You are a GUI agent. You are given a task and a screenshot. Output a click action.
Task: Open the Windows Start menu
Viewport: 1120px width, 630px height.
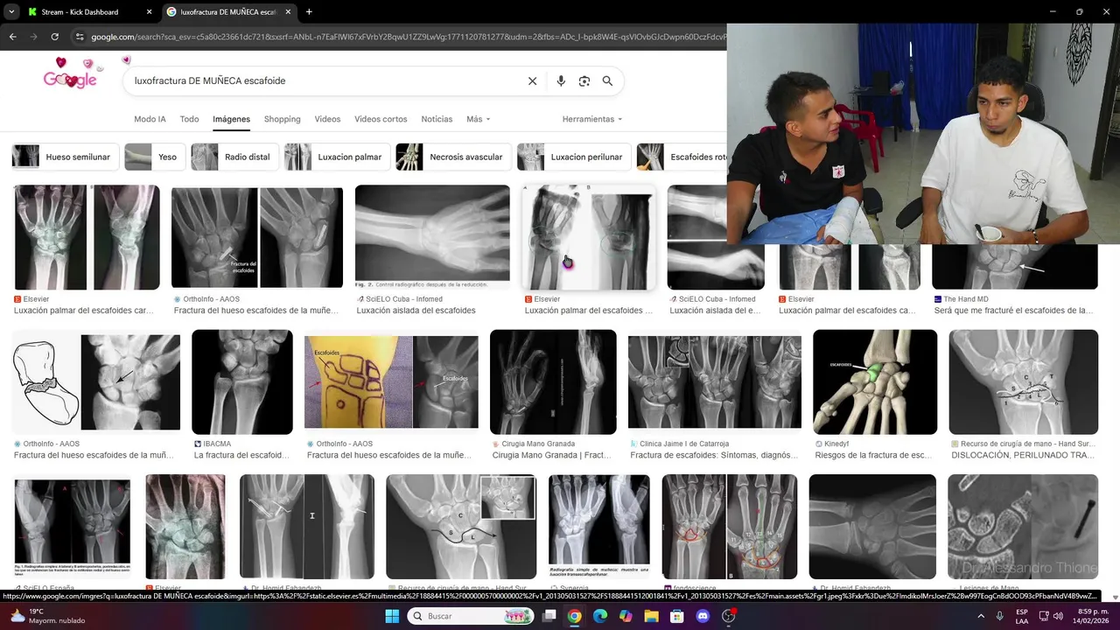392,616
